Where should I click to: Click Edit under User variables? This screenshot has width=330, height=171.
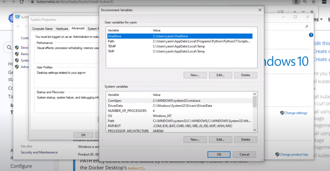pos(220,75)
